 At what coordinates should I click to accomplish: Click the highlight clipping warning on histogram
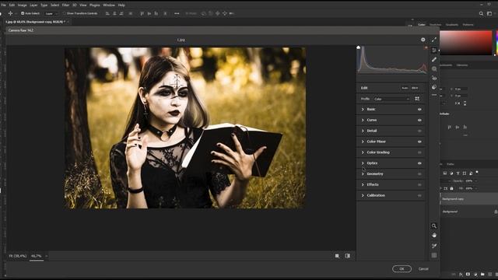[x=426, y=47]
